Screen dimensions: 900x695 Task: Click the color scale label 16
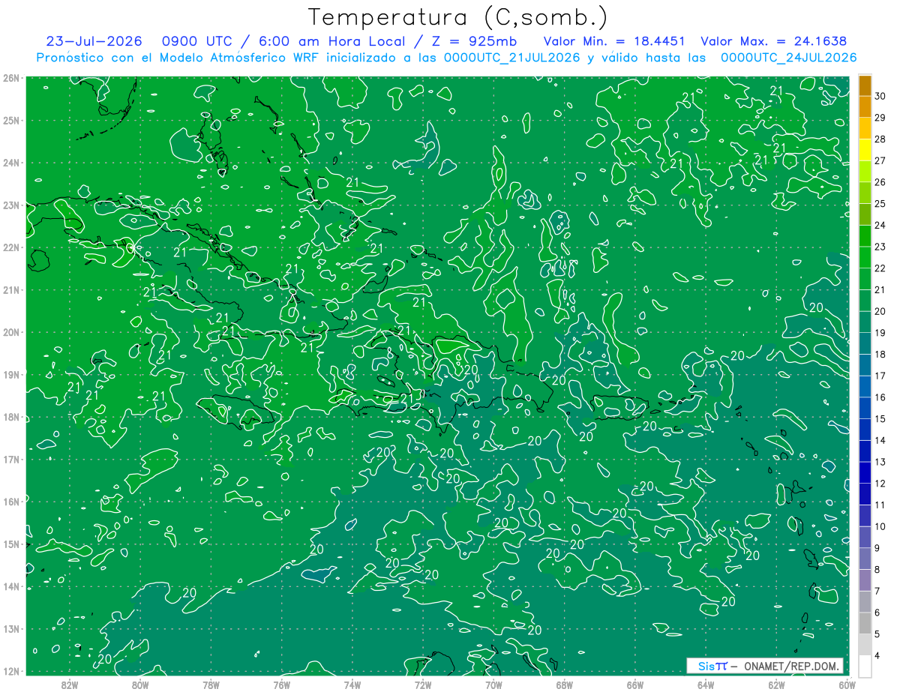point(880,397)
